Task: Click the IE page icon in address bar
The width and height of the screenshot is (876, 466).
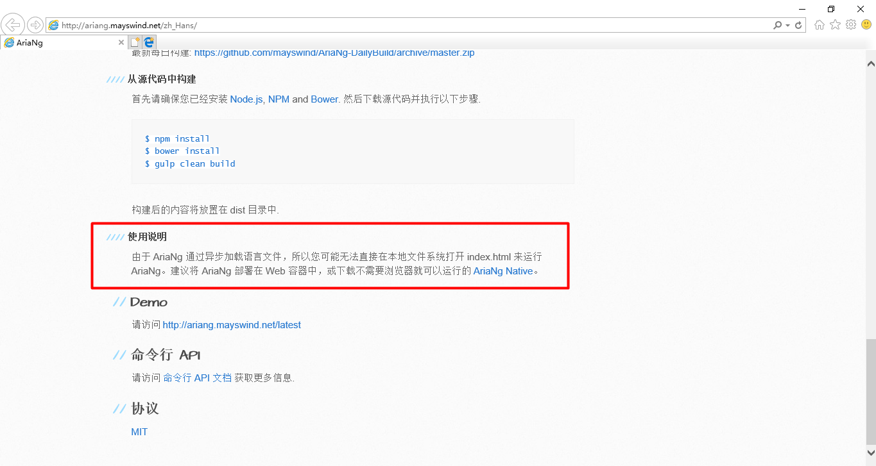Action: tap(53, 25)
